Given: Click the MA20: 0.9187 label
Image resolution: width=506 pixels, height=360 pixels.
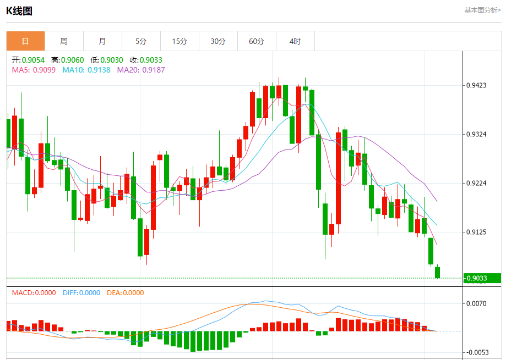Looking at the screenshot, I should (141, 70).
